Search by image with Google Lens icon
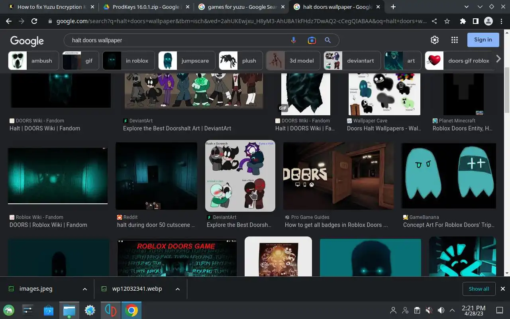Image resolution: width=510 pixels, height=319 pixels. point(312,40)
